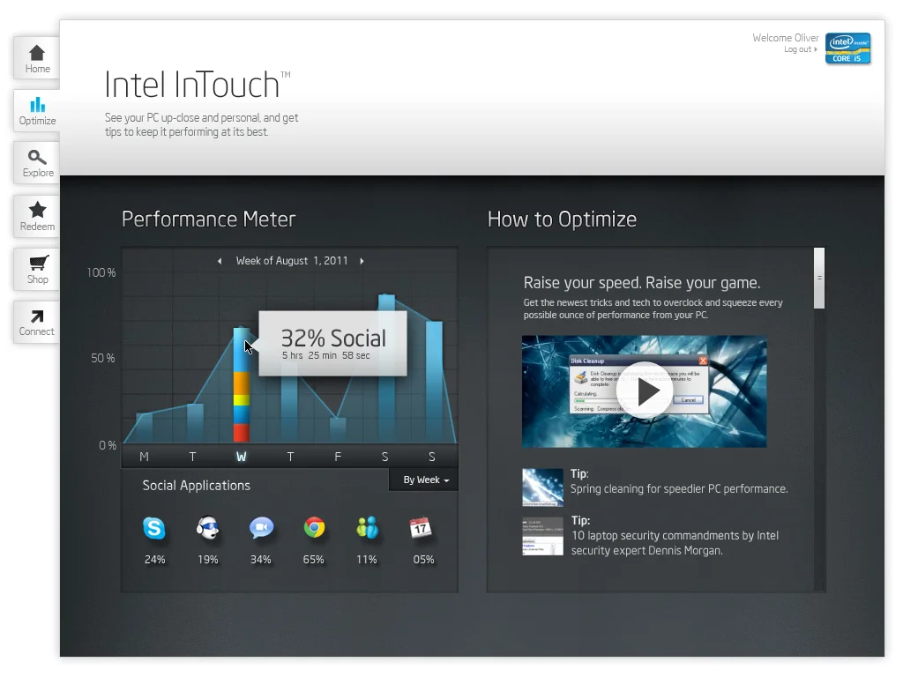Click the Messenger people icon

[367, 527]
